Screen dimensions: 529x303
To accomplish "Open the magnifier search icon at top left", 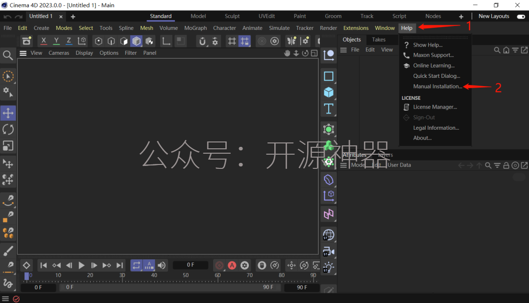I will (x=8, y=55).
